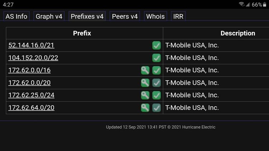The height and width of the screenshot is (151, 269).
Task: Click the key icon for 172.62.0.0/20
Action: pos(145,83)
